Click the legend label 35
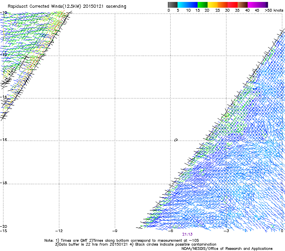Screen dimensions: 285x251 tap(237, 10)
